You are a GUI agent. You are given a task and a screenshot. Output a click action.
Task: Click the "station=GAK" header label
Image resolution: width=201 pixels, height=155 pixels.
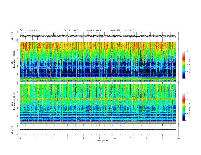tap(94, 30)
